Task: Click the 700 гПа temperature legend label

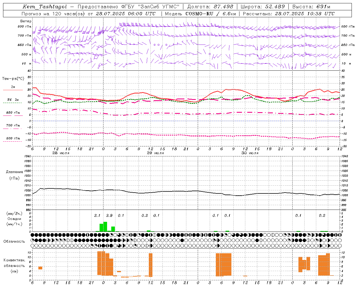Action: coord(13,126)
